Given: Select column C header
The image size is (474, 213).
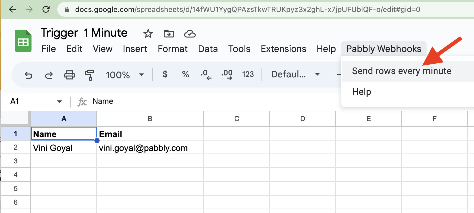Looking at the screenshot, I should pyautogui.click(x=237, y=119).
